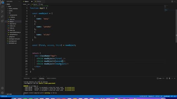Screen dimensions: 177x99
Task: Click the LF end-of-line indicator
Action: (x=162, y=96)
